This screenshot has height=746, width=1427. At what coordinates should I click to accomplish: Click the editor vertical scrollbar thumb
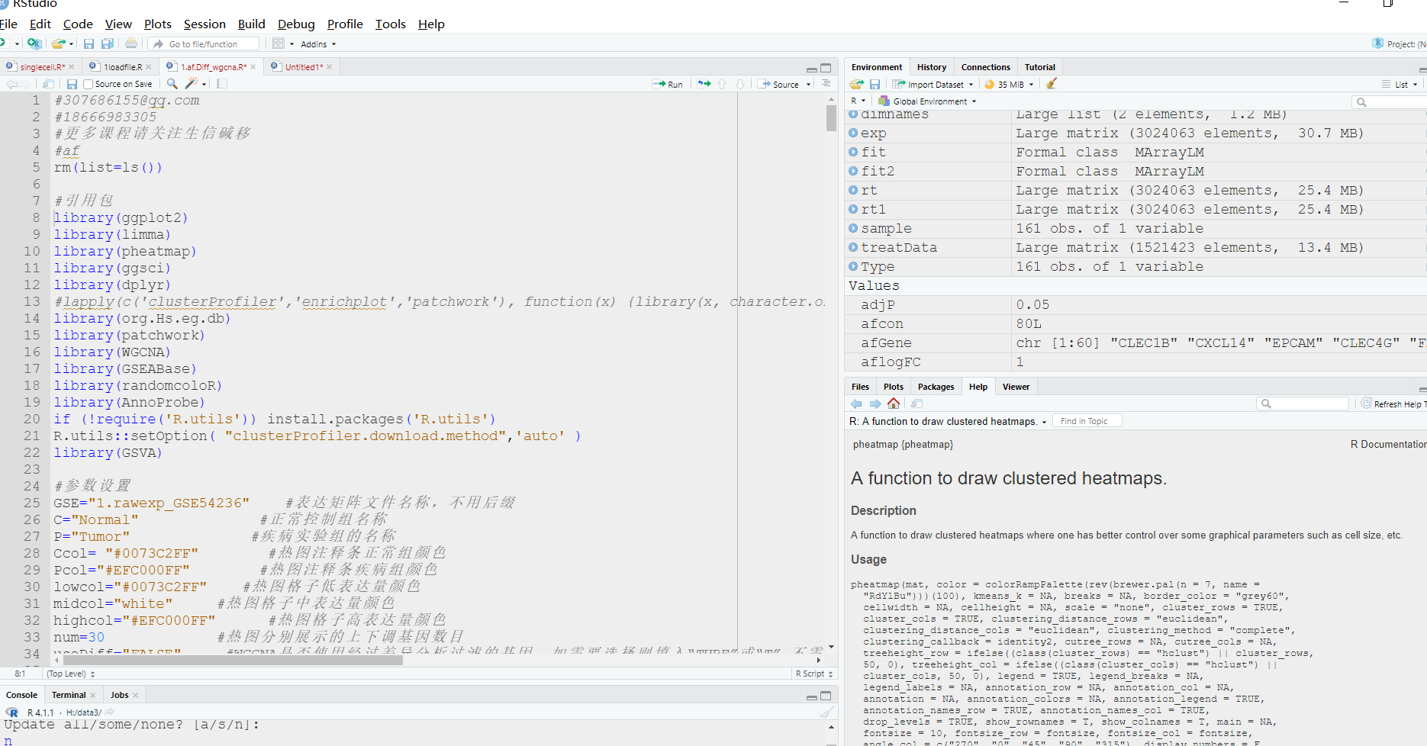click(831, 117)
